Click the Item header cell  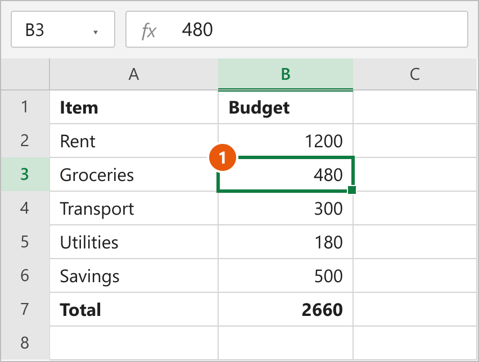pyautogui.click(x=134, y=107)
